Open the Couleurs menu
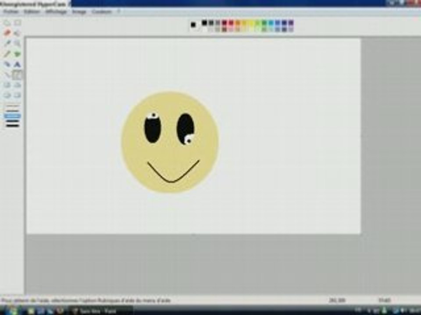This screenshot has height=315, width=421. coord(101,12)
